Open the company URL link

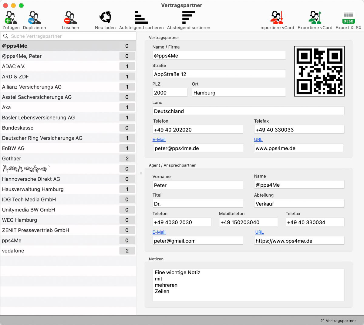click(258, 140)
